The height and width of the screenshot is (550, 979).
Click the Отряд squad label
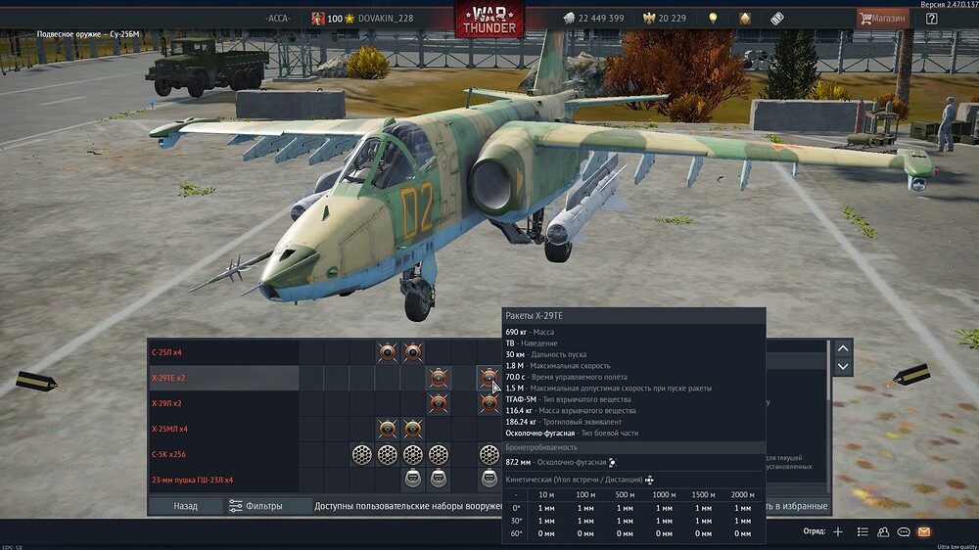pos(815,531)
